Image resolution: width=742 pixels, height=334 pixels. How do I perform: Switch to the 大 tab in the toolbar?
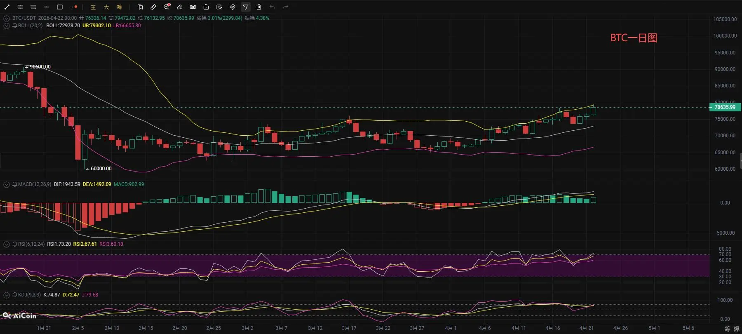coord(106,7)
